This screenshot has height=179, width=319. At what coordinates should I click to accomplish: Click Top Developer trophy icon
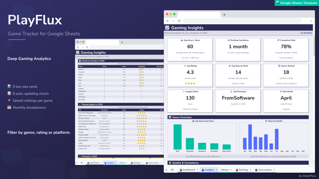[231, 92]
